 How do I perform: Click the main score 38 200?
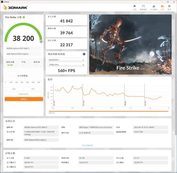point(23,38)
